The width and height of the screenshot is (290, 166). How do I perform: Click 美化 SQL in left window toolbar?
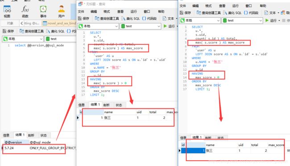[55, 31]
